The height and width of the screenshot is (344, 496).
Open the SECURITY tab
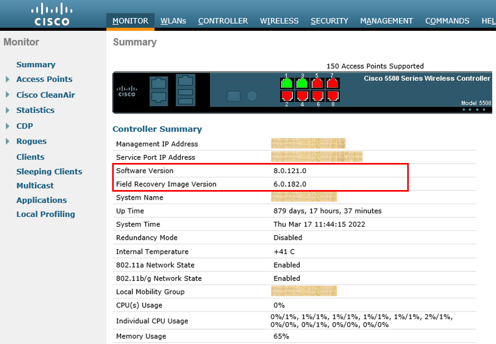[329, 21]
